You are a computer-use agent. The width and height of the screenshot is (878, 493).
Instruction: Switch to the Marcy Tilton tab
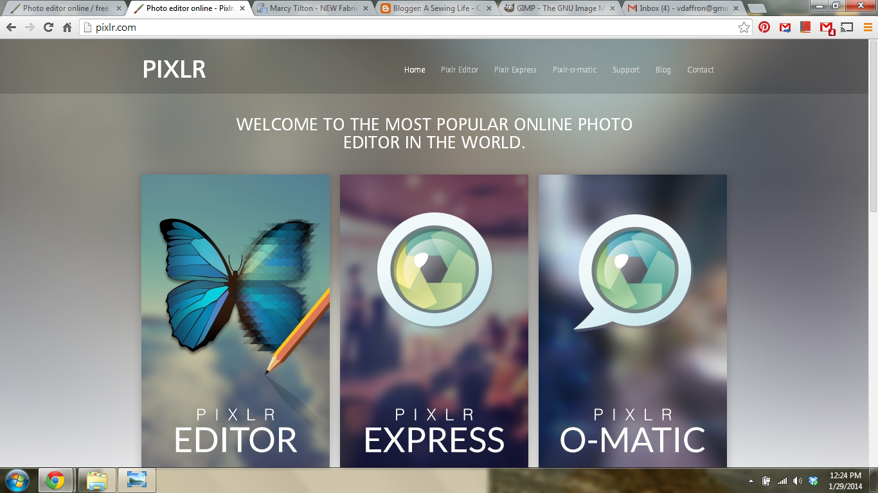click(x=312, y=8)
